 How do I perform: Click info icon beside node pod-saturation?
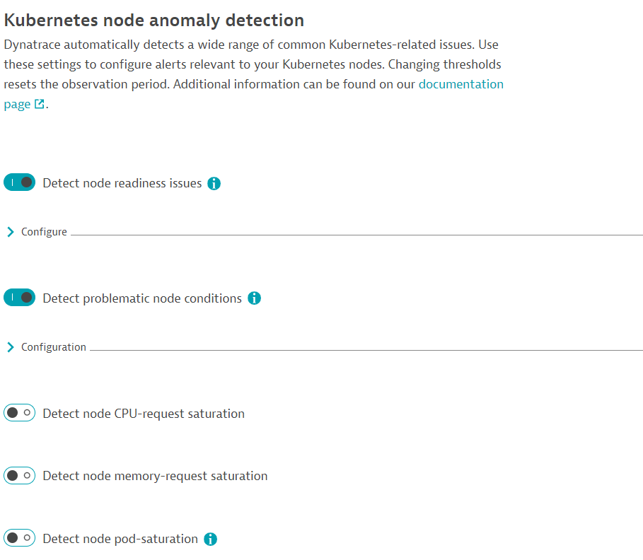click(210, 539)
